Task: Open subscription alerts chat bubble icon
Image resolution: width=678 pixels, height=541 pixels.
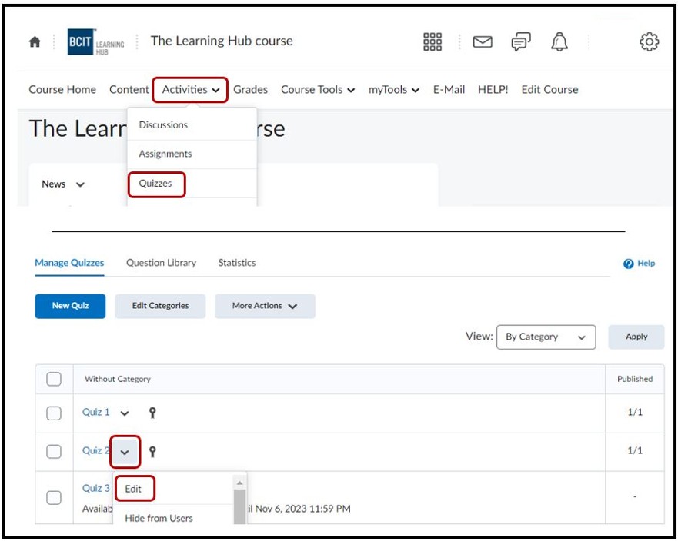Action: 521,42
